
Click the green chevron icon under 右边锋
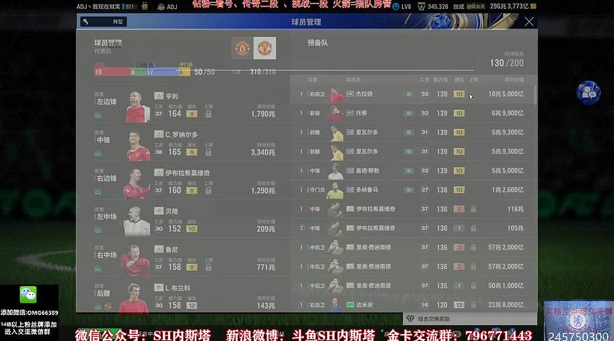coord(98,192)
